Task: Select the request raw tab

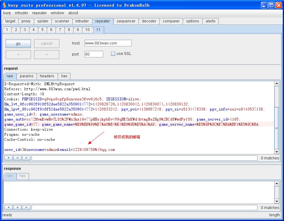Action: point(10,76)
